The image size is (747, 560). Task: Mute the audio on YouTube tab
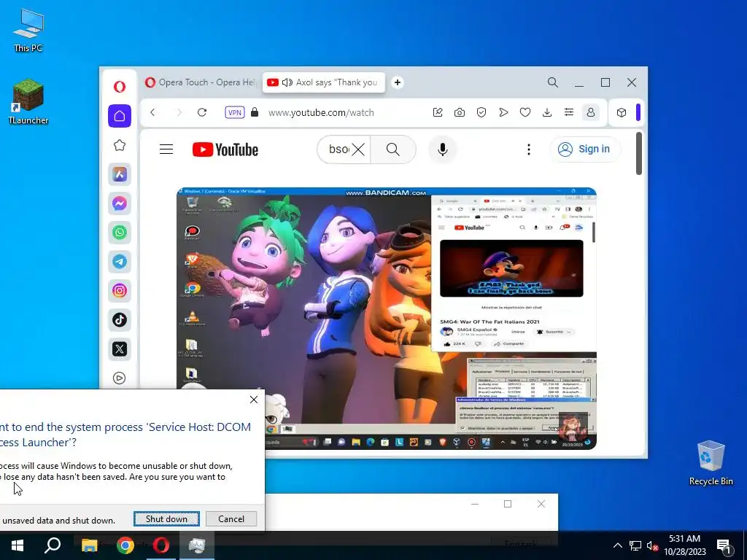pyautogui.click(x=287, y=82)
